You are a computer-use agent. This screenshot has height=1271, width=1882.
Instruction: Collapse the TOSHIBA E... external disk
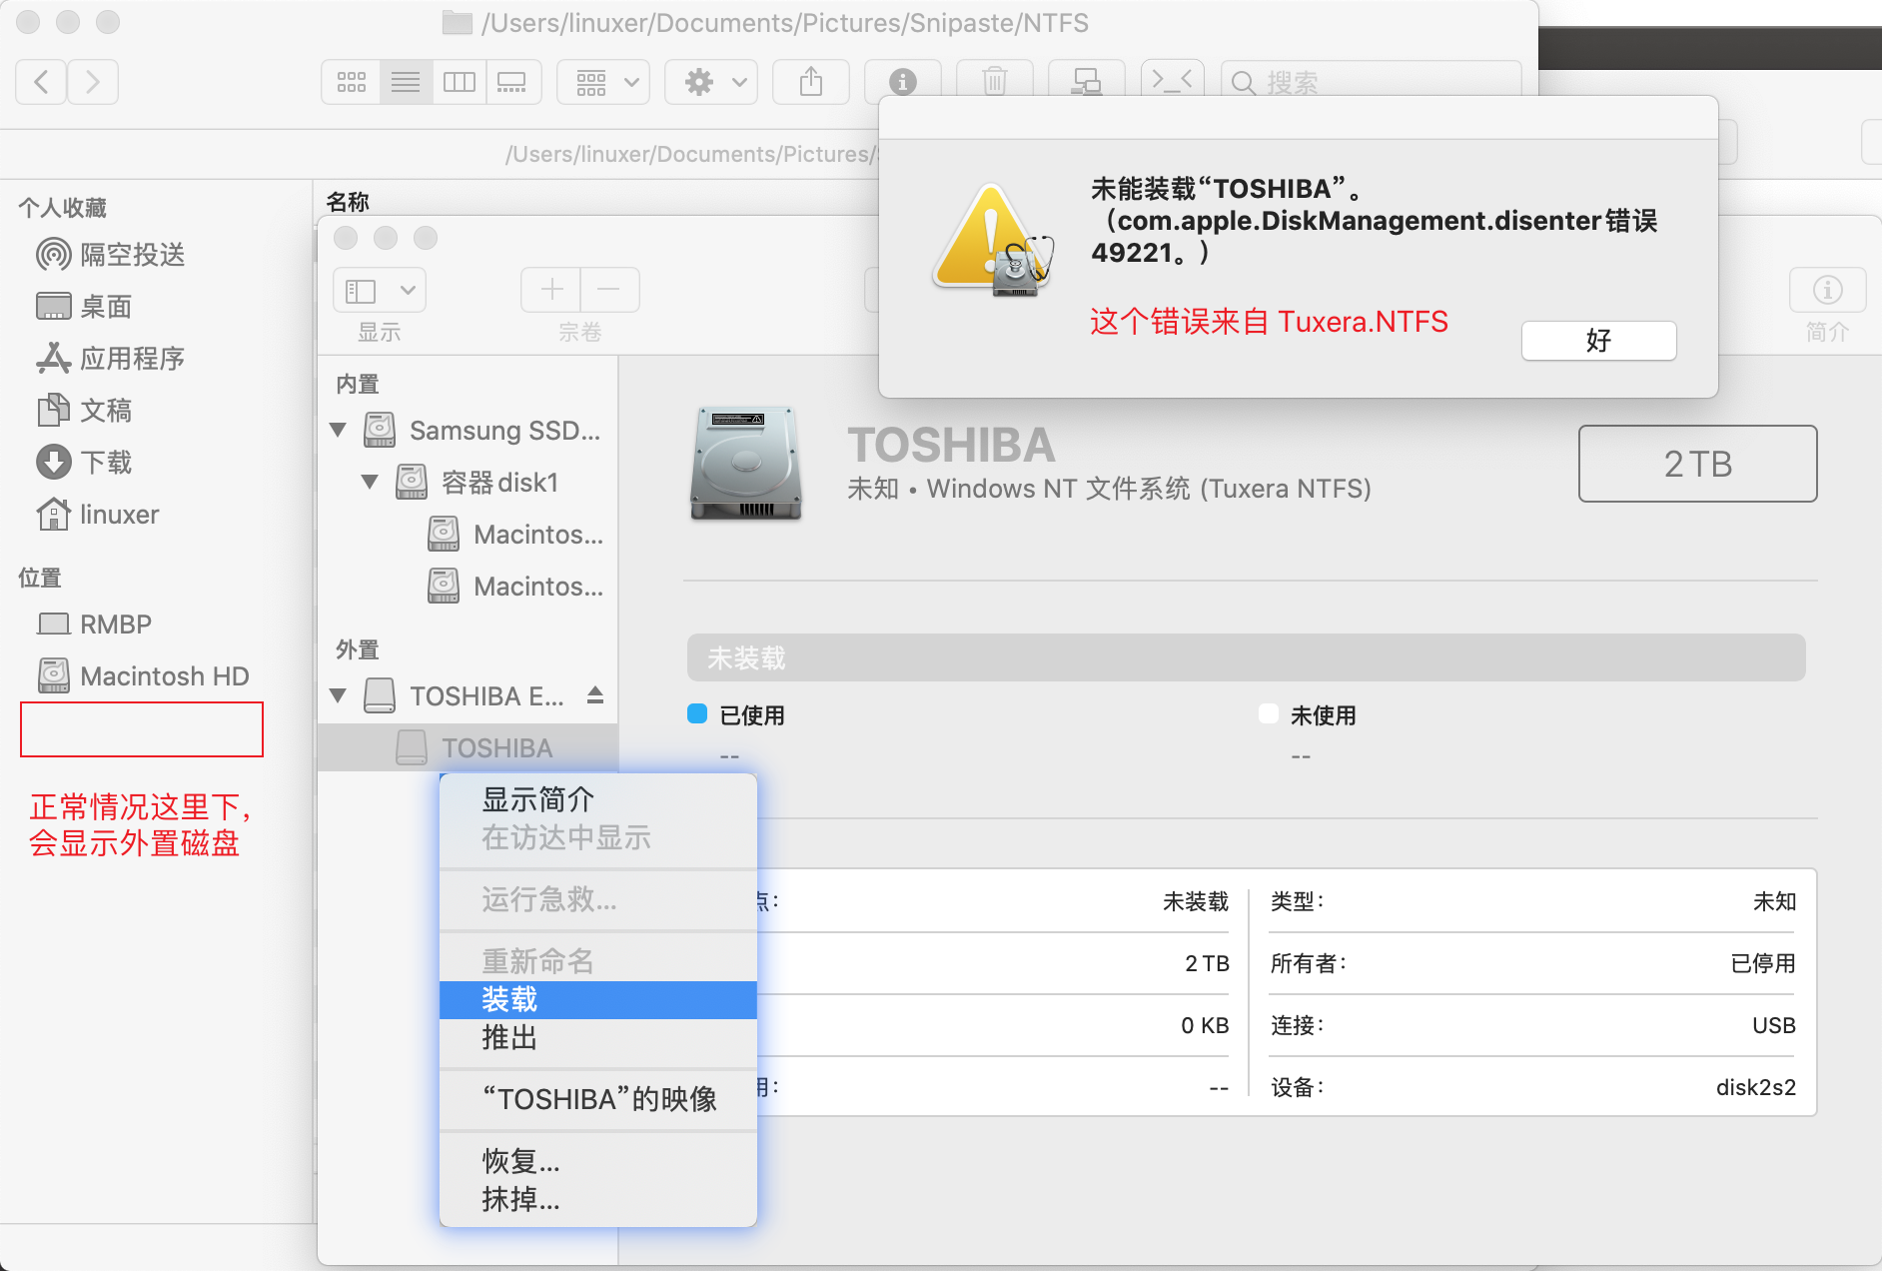(338, 695)
